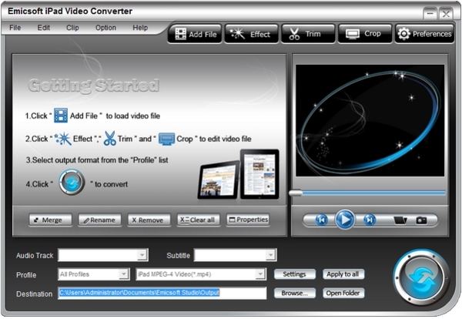Open the Clip menu
Screen dimensions: 462x319
[x=72, y=28]
